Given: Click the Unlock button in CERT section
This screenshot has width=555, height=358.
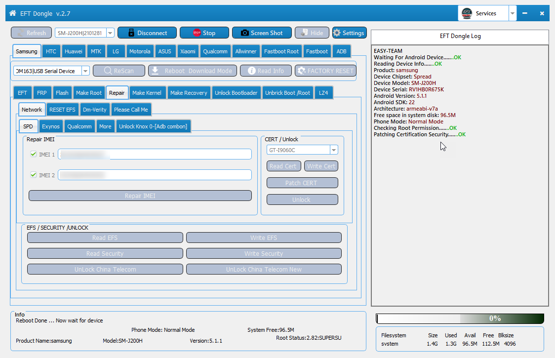Looking at the screenshot, I should 302,199.
